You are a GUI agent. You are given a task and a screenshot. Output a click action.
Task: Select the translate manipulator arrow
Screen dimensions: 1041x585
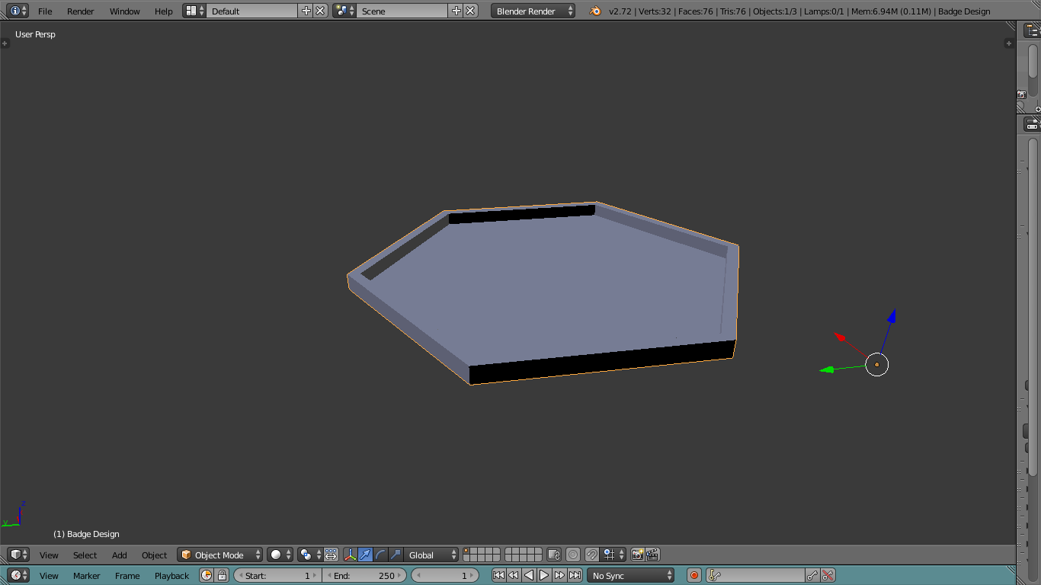point(365,555)
